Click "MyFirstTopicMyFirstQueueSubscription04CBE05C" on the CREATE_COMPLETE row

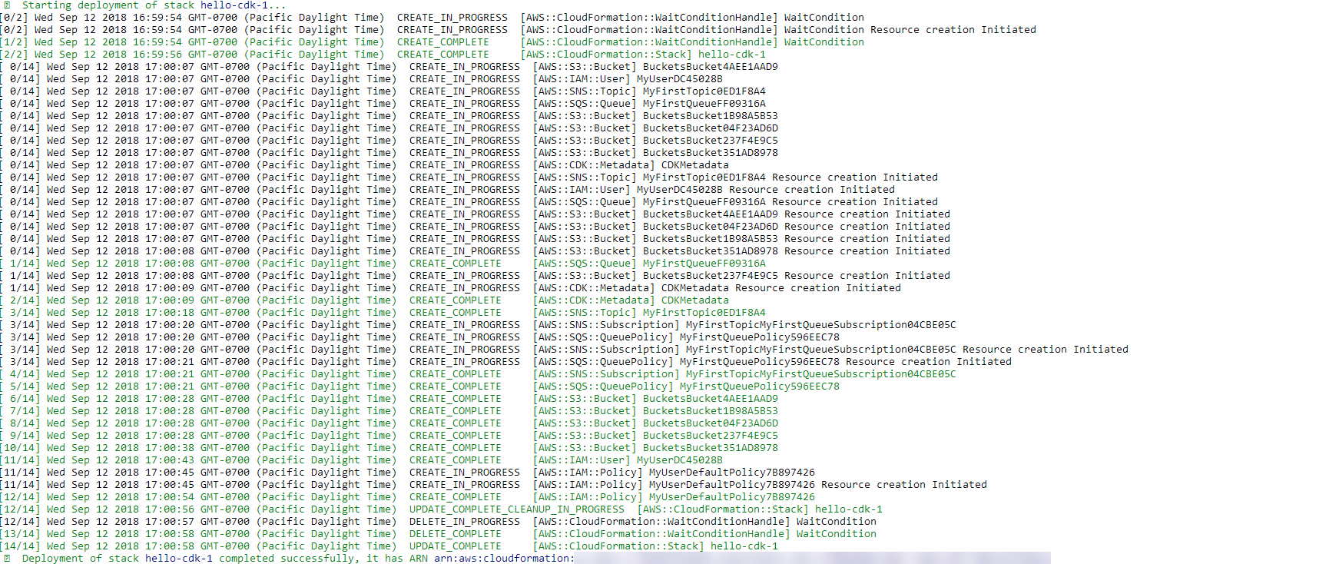[x=821, y=374]
